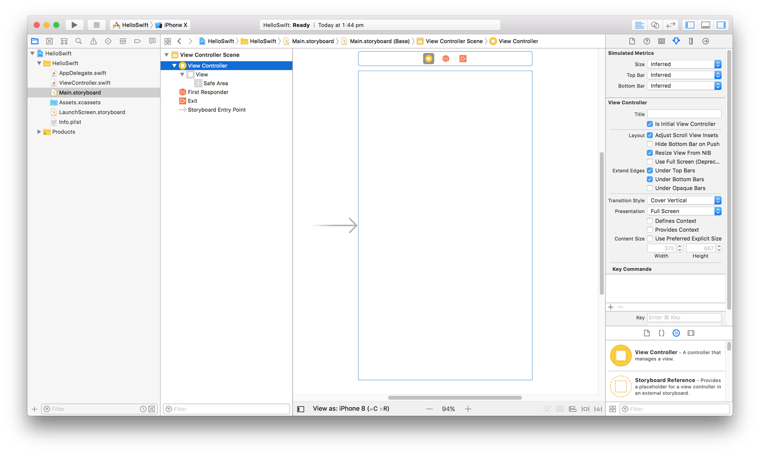This screenshot has height=455, width=760.
Task: Enable Use Preferred Explicit Size checkbox
Action: point(650,239)
